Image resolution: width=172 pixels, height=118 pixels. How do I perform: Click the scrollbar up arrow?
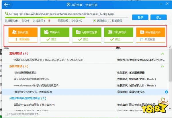pyautogui.click(x=170, y=47)
